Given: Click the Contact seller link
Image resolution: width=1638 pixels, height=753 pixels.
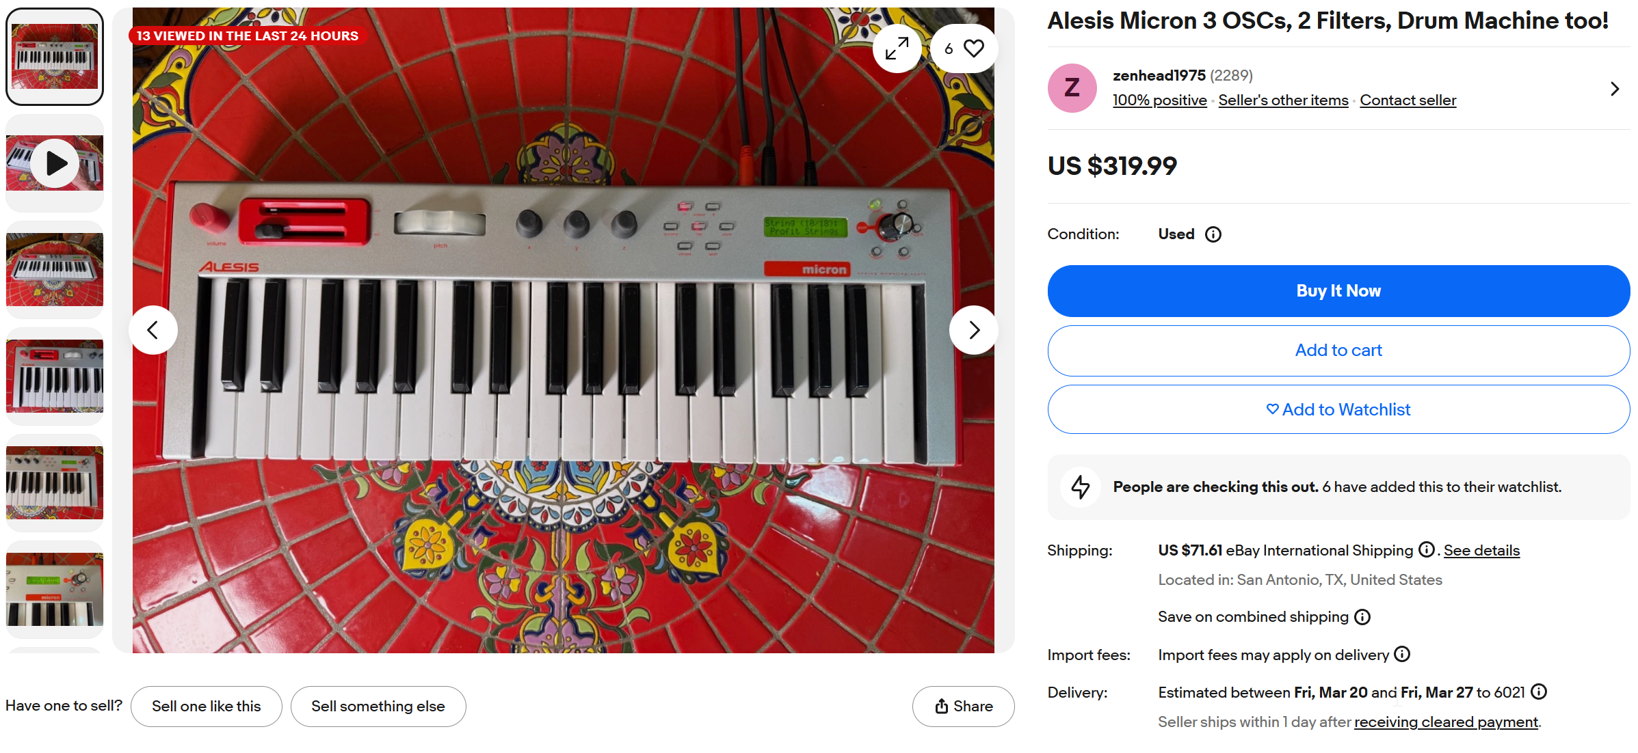Looking at the screenshot, I should 1408,100.
